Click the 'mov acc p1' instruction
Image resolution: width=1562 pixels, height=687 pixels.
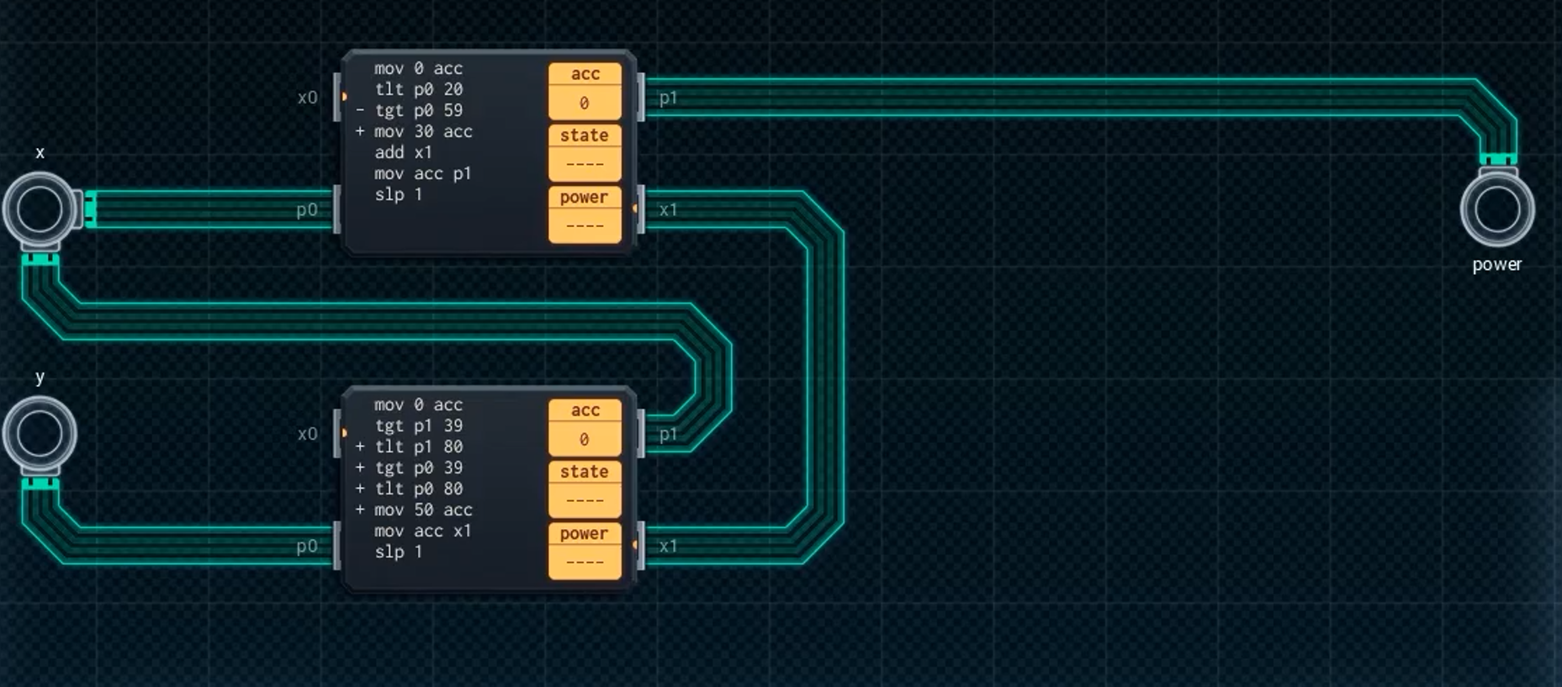pos(422,173)
